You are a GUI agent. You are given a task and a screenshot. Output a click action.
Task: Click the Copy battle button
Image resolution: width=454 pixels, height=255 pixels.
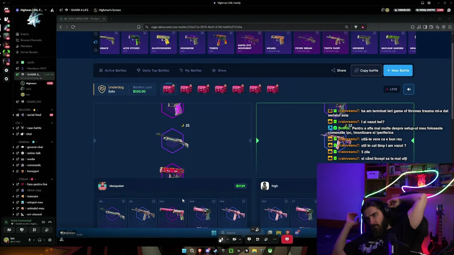366,70
